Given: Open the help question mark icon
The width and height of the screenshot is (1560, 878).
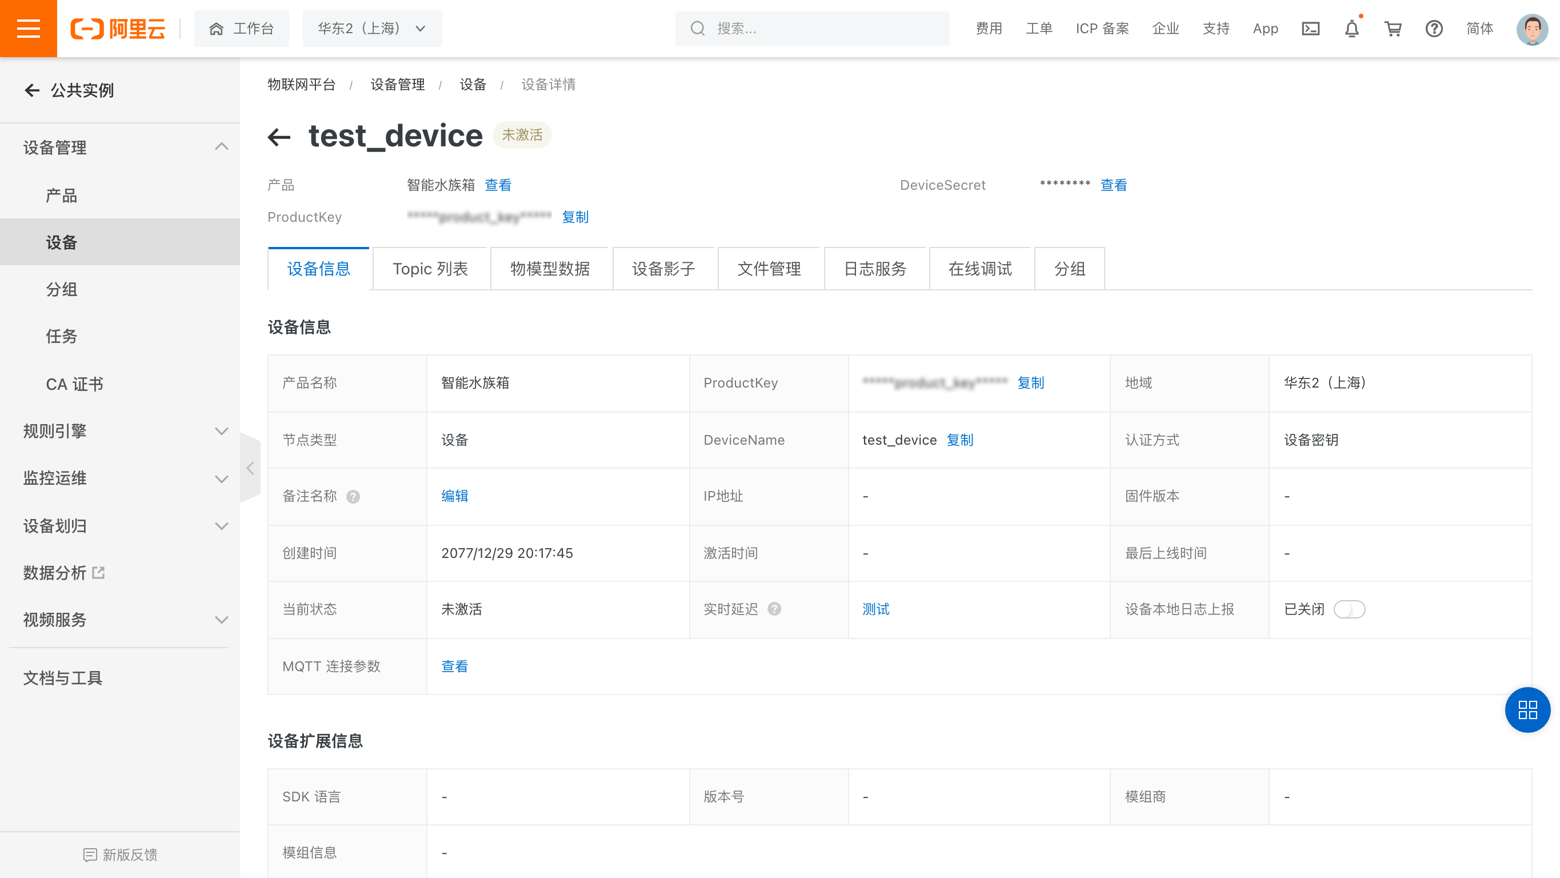Looking at the screenshot, I should click(x=1434, y=28).
